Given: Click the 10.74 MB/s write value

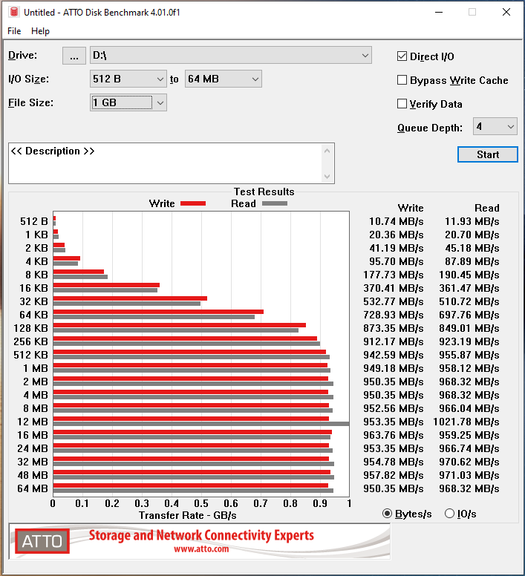Looking at the screenshot, I should (396, 221).
